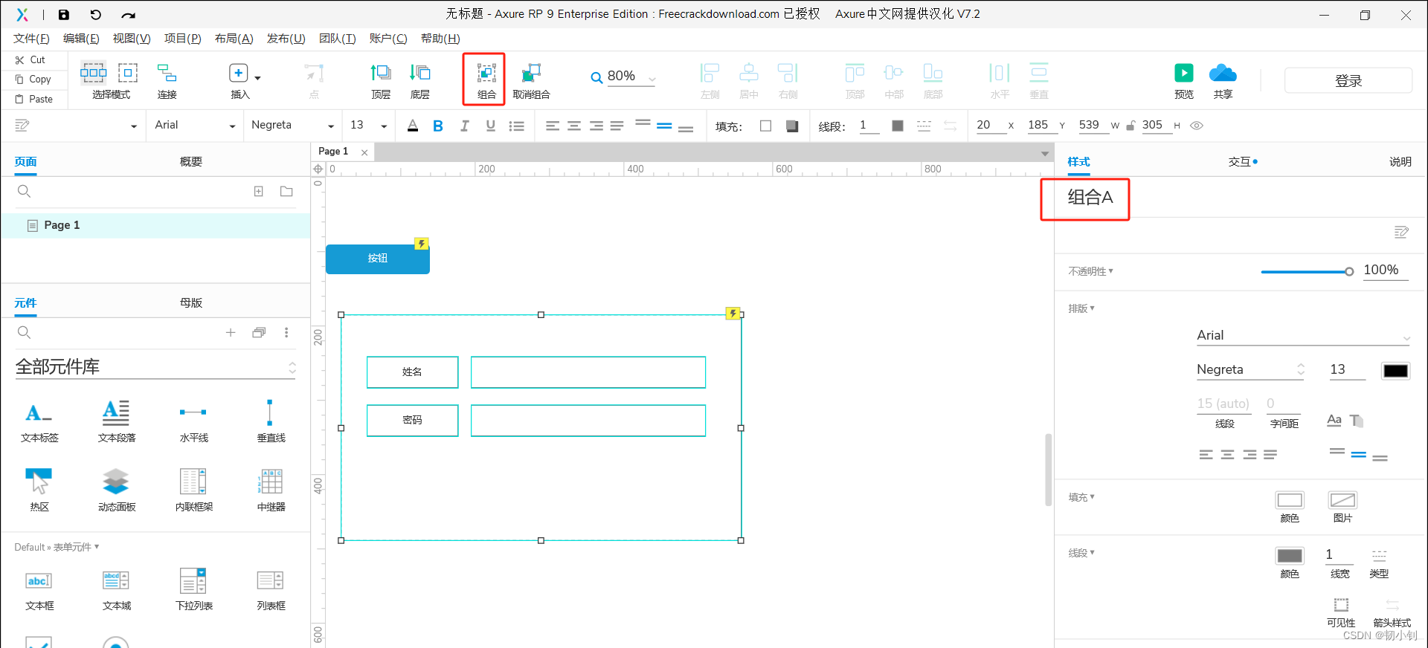Toggle italic text formatting

464,126
